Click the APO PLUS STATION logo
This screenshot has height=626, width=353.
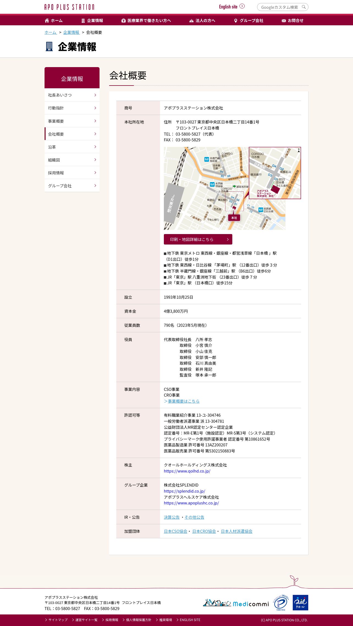tap(69, 7)
